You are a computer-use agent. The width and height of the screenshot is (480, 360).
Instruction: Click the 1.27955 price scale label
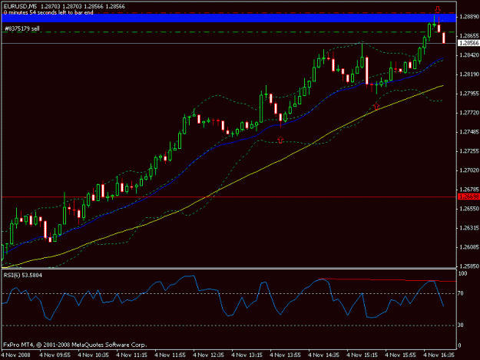469,94
